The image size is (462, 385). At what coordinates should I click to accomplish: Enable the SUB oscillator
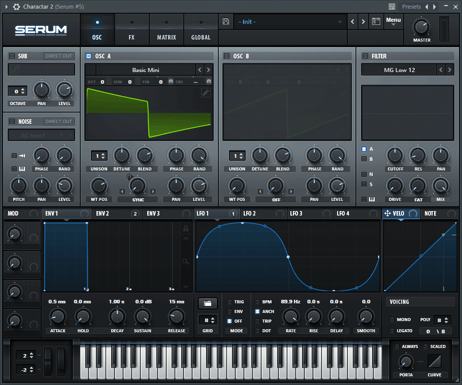12,56
